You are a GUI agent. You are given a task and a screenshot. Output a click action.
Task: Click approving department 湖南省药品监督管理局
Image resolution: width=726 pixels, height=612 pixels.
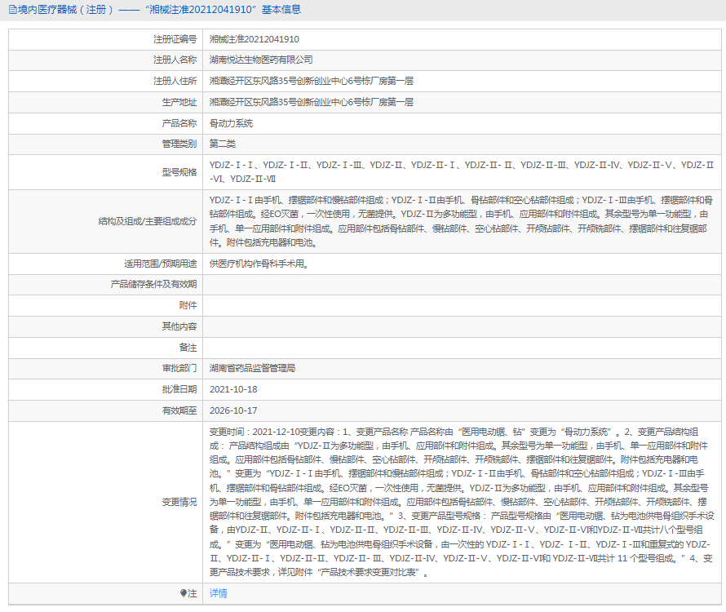pos(252,368)
